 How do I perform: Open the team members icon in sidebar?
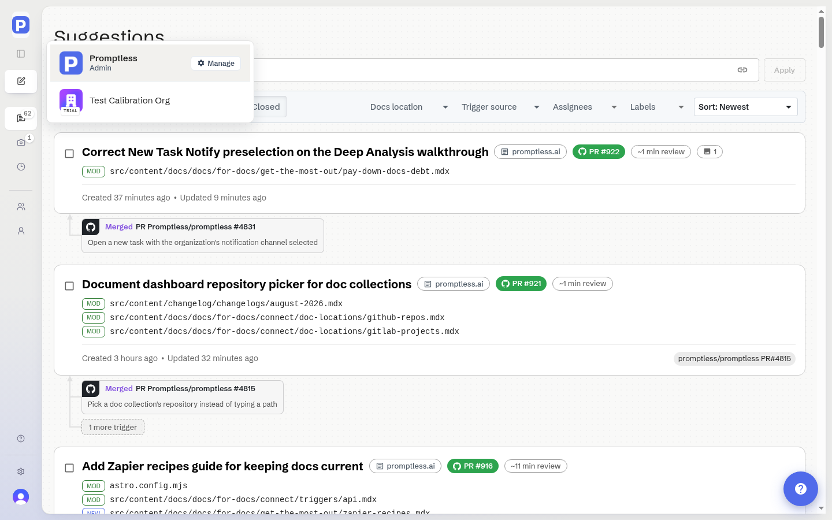[21, 206]
